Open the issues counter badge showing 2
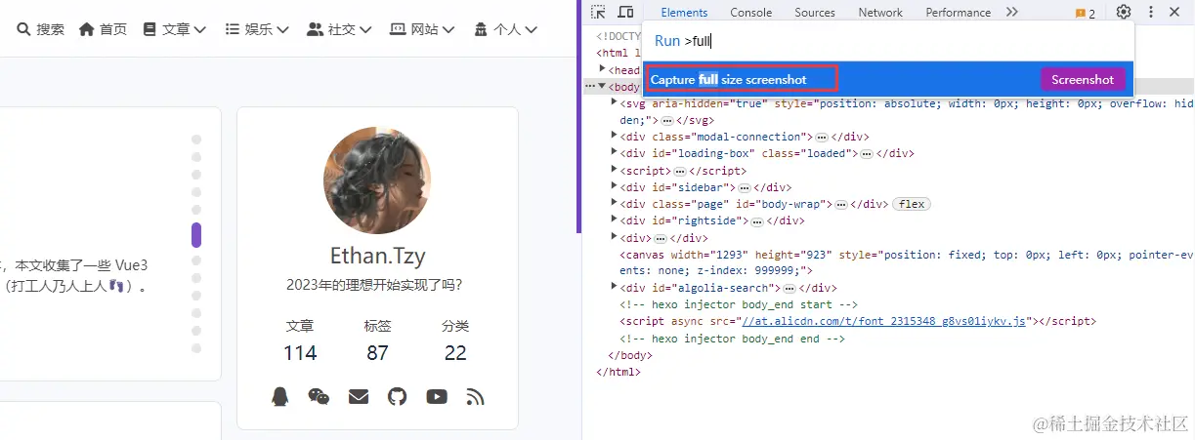Screen dimensions: 1195x440 [x=1086, y=14]
